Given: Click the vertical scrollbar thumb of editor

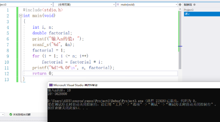Looking at the screenshot, I should pyautogui.click(x=180, y=40).
